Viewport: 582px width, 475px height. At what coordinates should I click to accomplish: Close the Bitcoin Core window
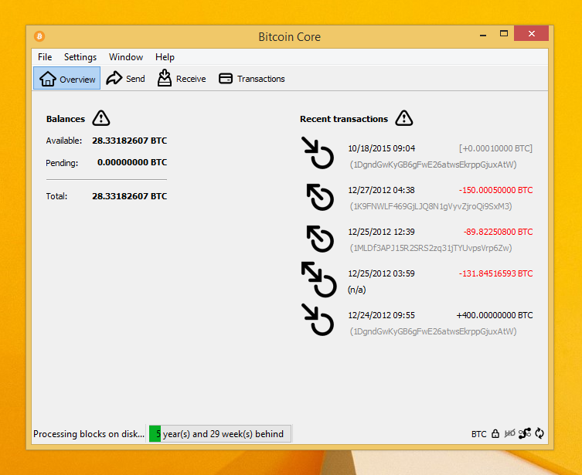532,34
